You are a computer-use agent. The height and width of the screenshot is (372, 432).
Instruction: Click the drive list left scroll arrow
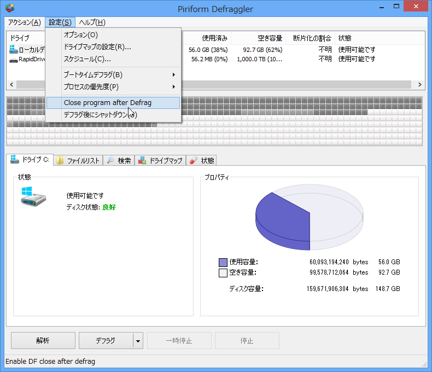pos(11,84)
